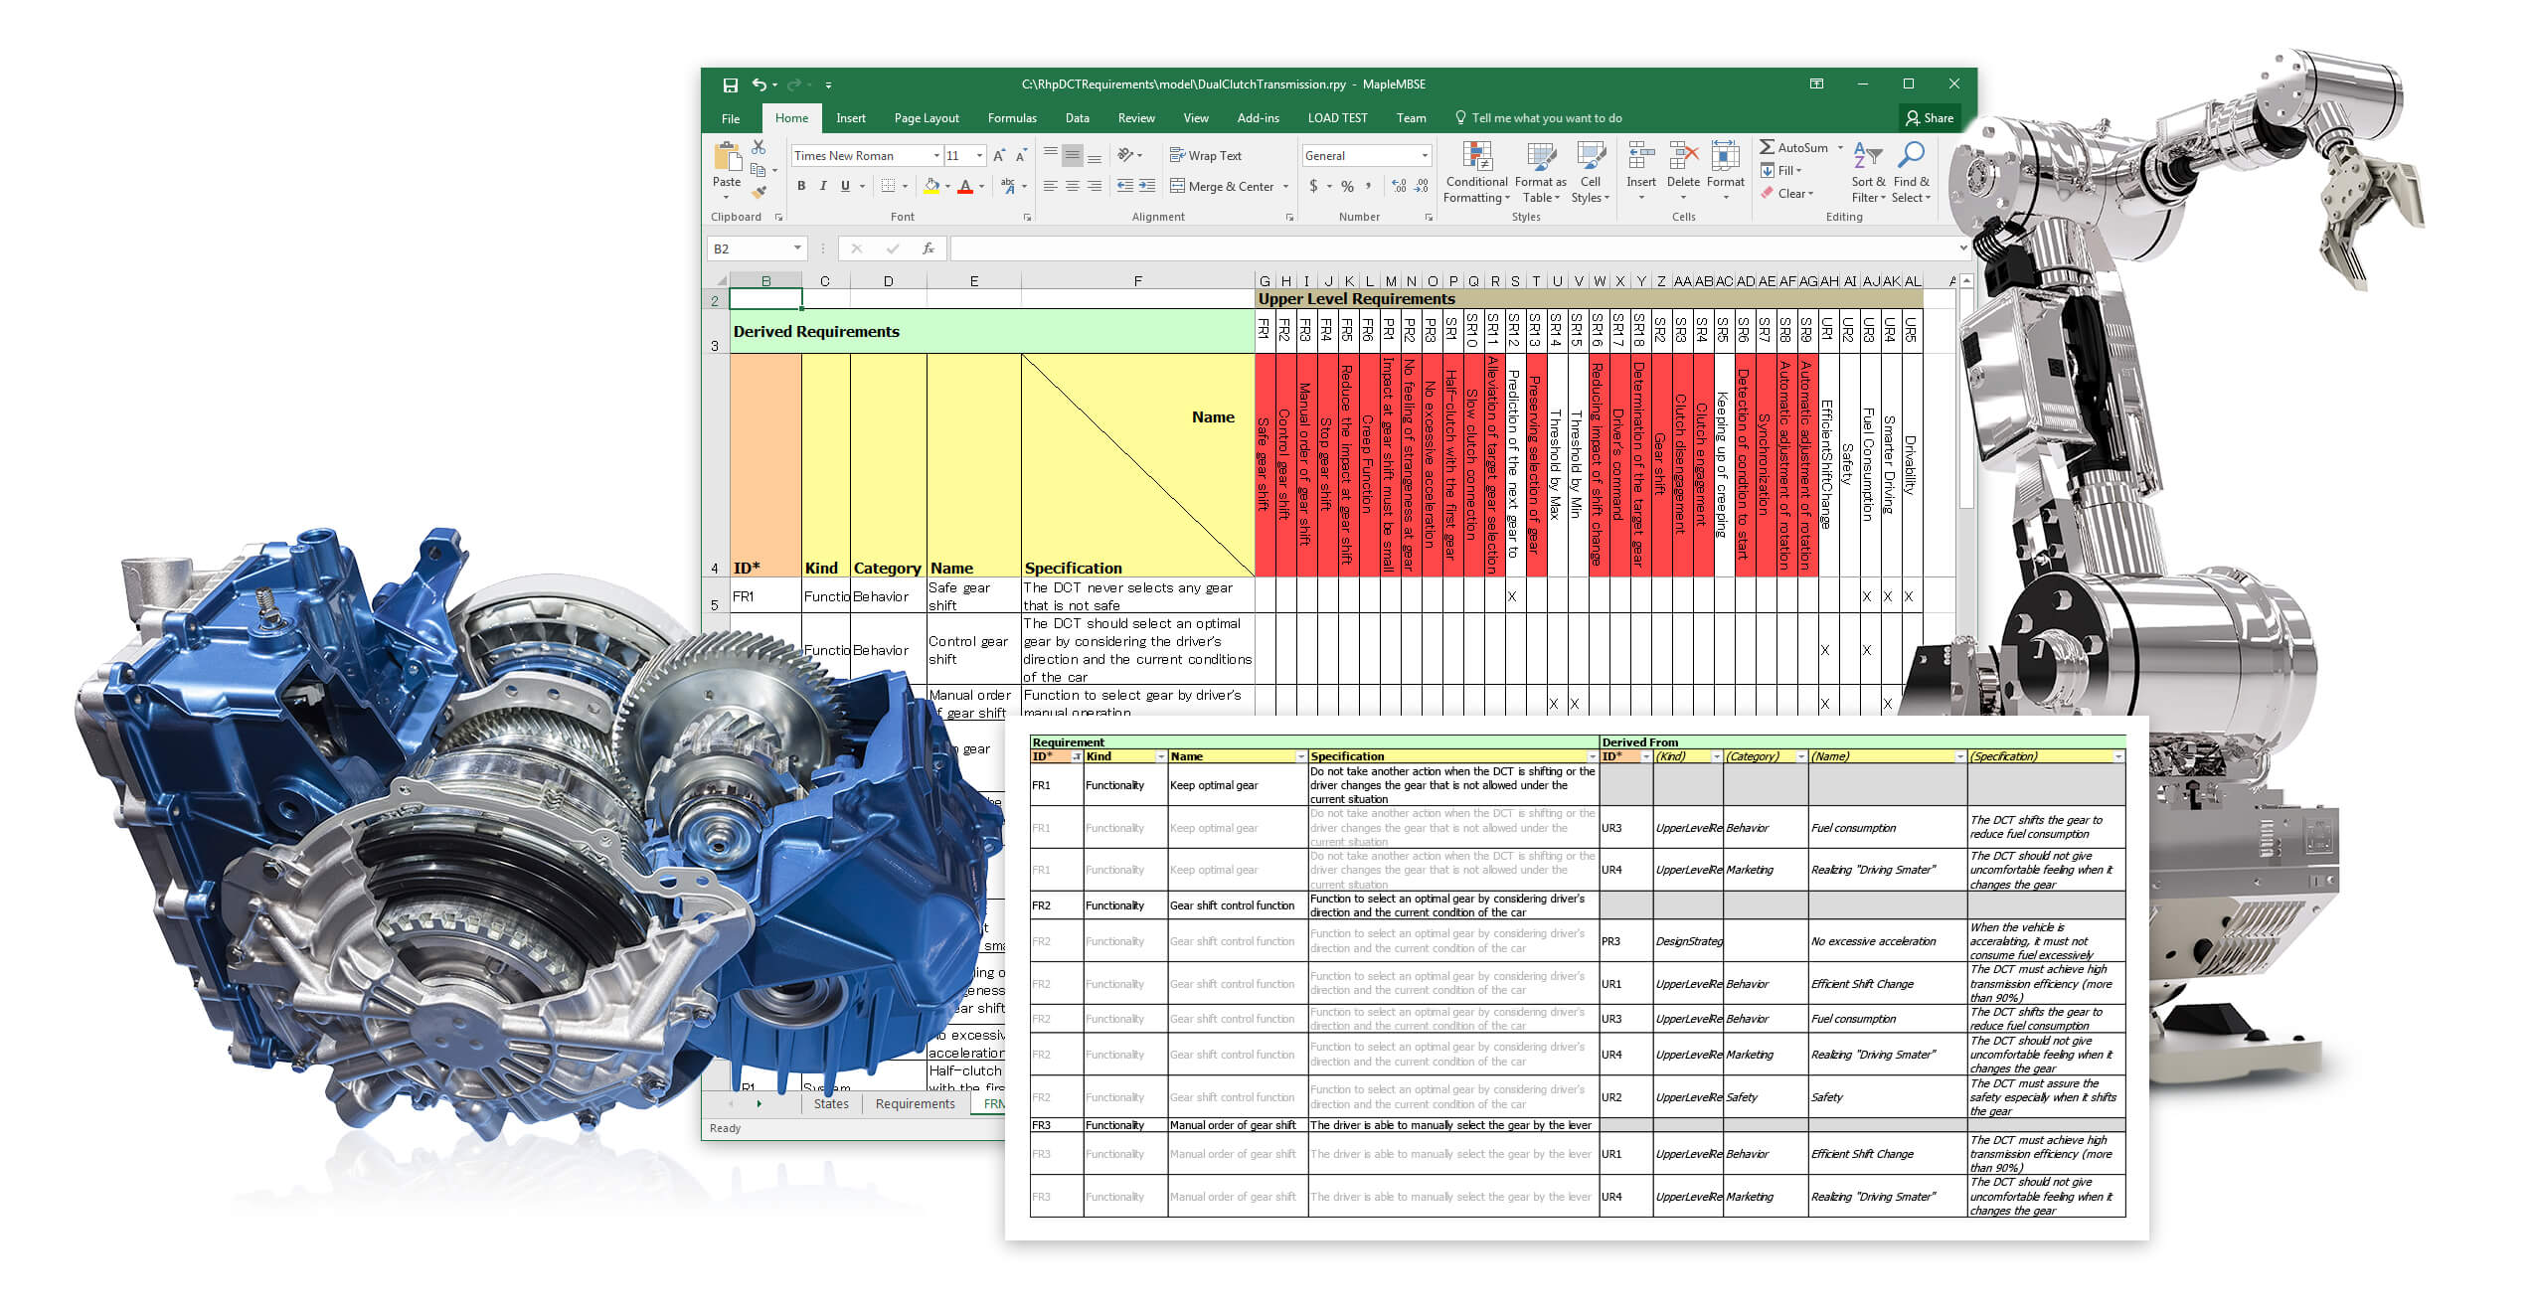Open Format as Table dropdown
Screen dimensions: 2535x1314
tap(1540, 173)
